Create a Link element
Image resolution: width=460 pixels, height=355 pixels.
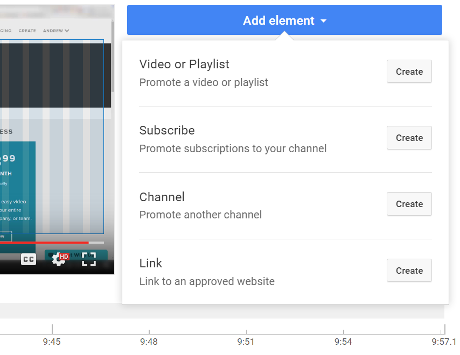[409, 271]
